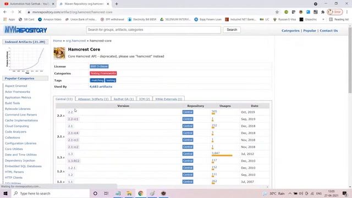Open version 2.1-rc4 link
Screen dimensions: 352x198
click(73, 133)
